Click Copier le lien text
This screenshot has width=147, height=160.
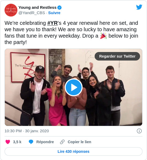tap(79, 142)
